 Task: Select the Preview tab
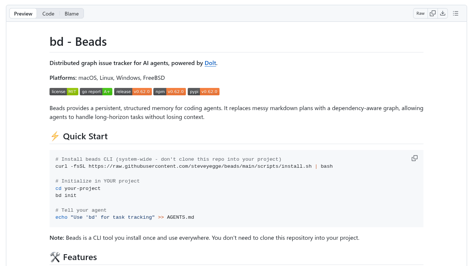point(23,13)
